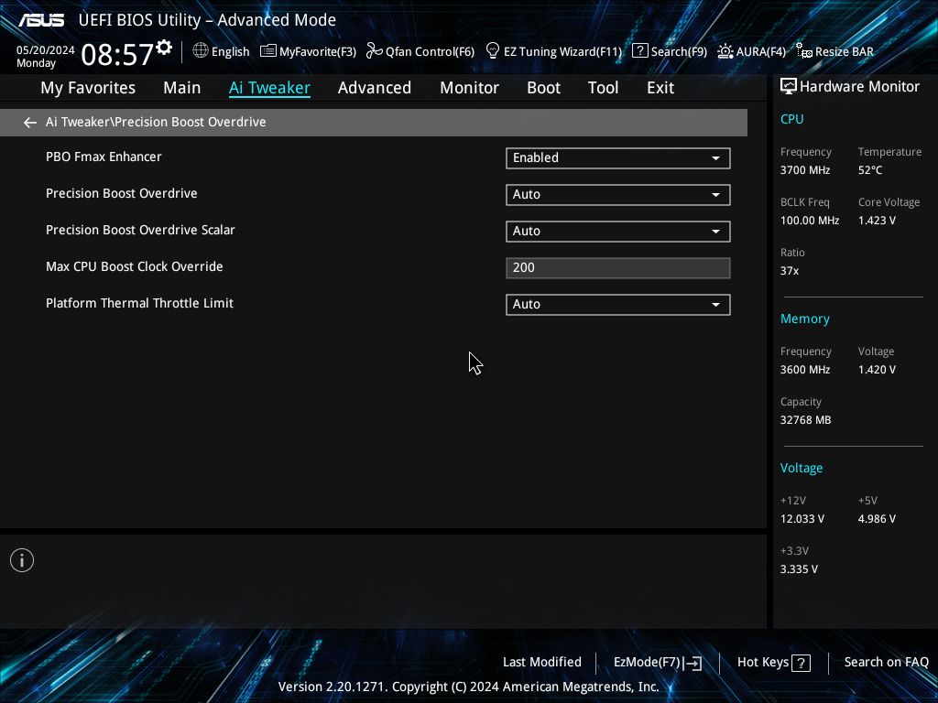Open Qfan Control fan icon
Image resolution: width=938 pixels, height=703 pixels.
pos(375,51)
